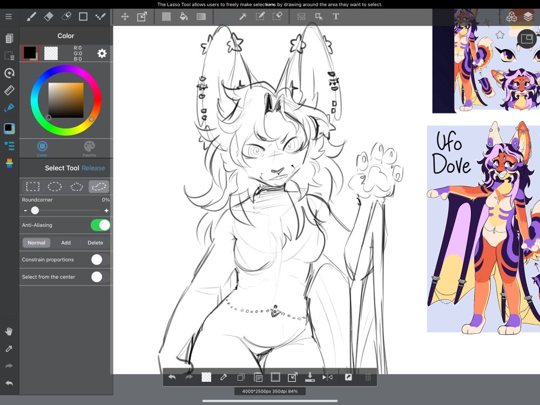Open the selection menu in left sidebar

point(9,56)
